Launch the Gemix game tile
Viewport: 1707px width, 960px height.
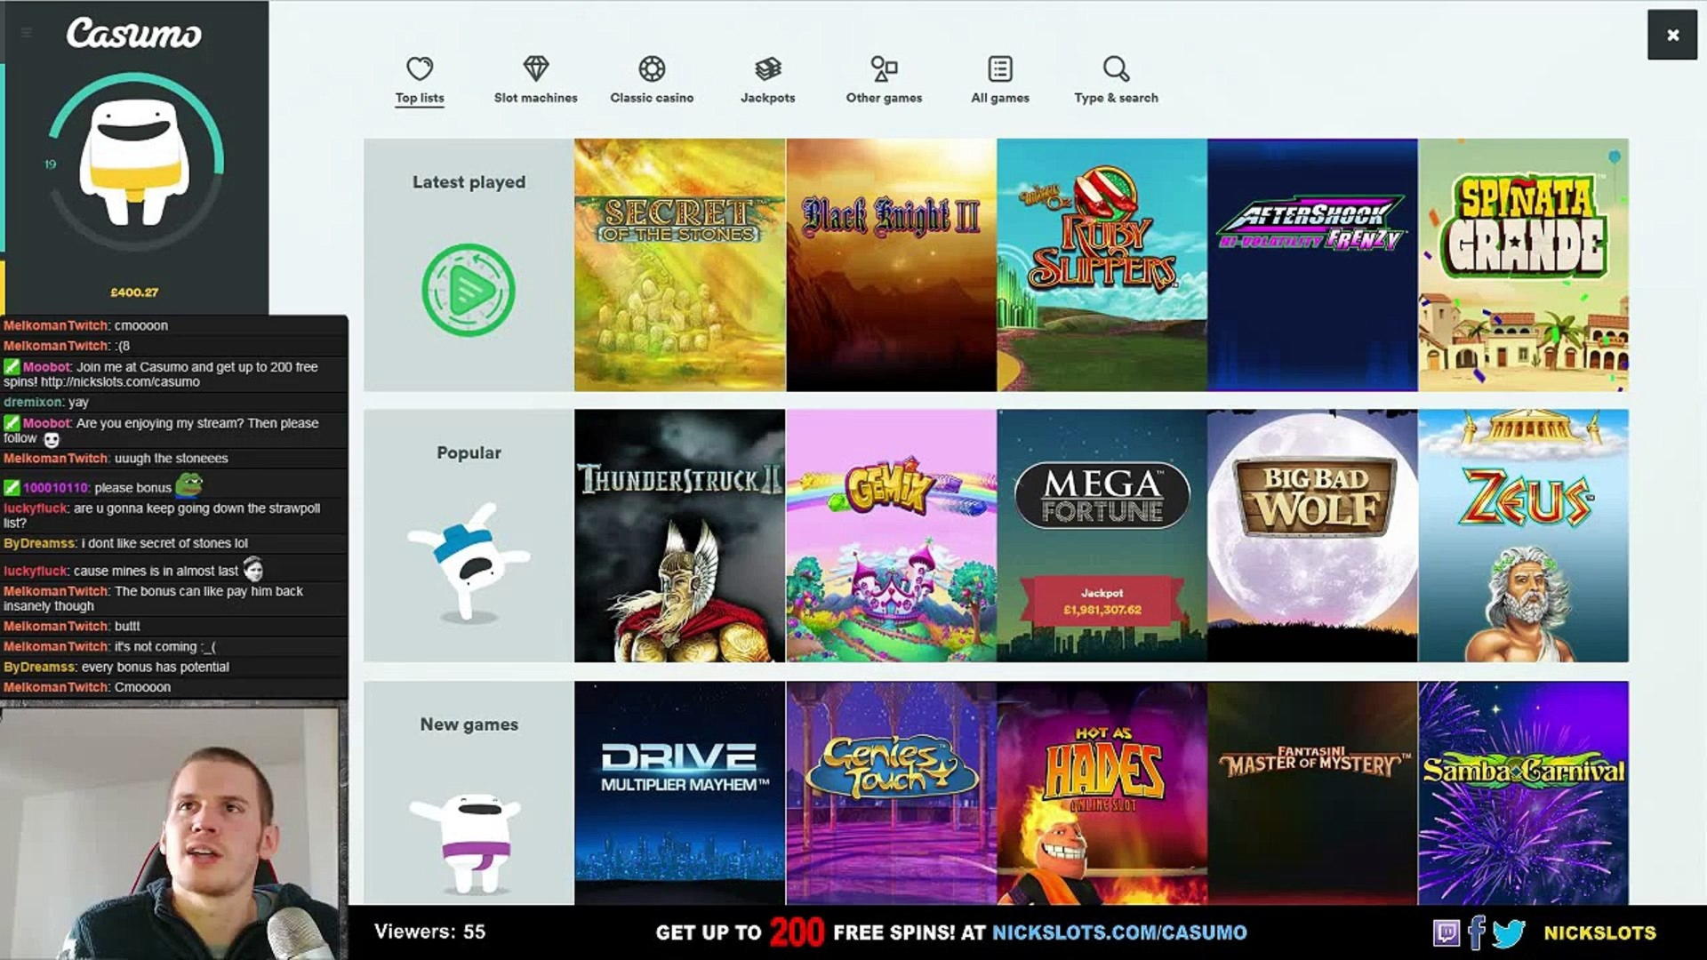[x=891, y=536]
